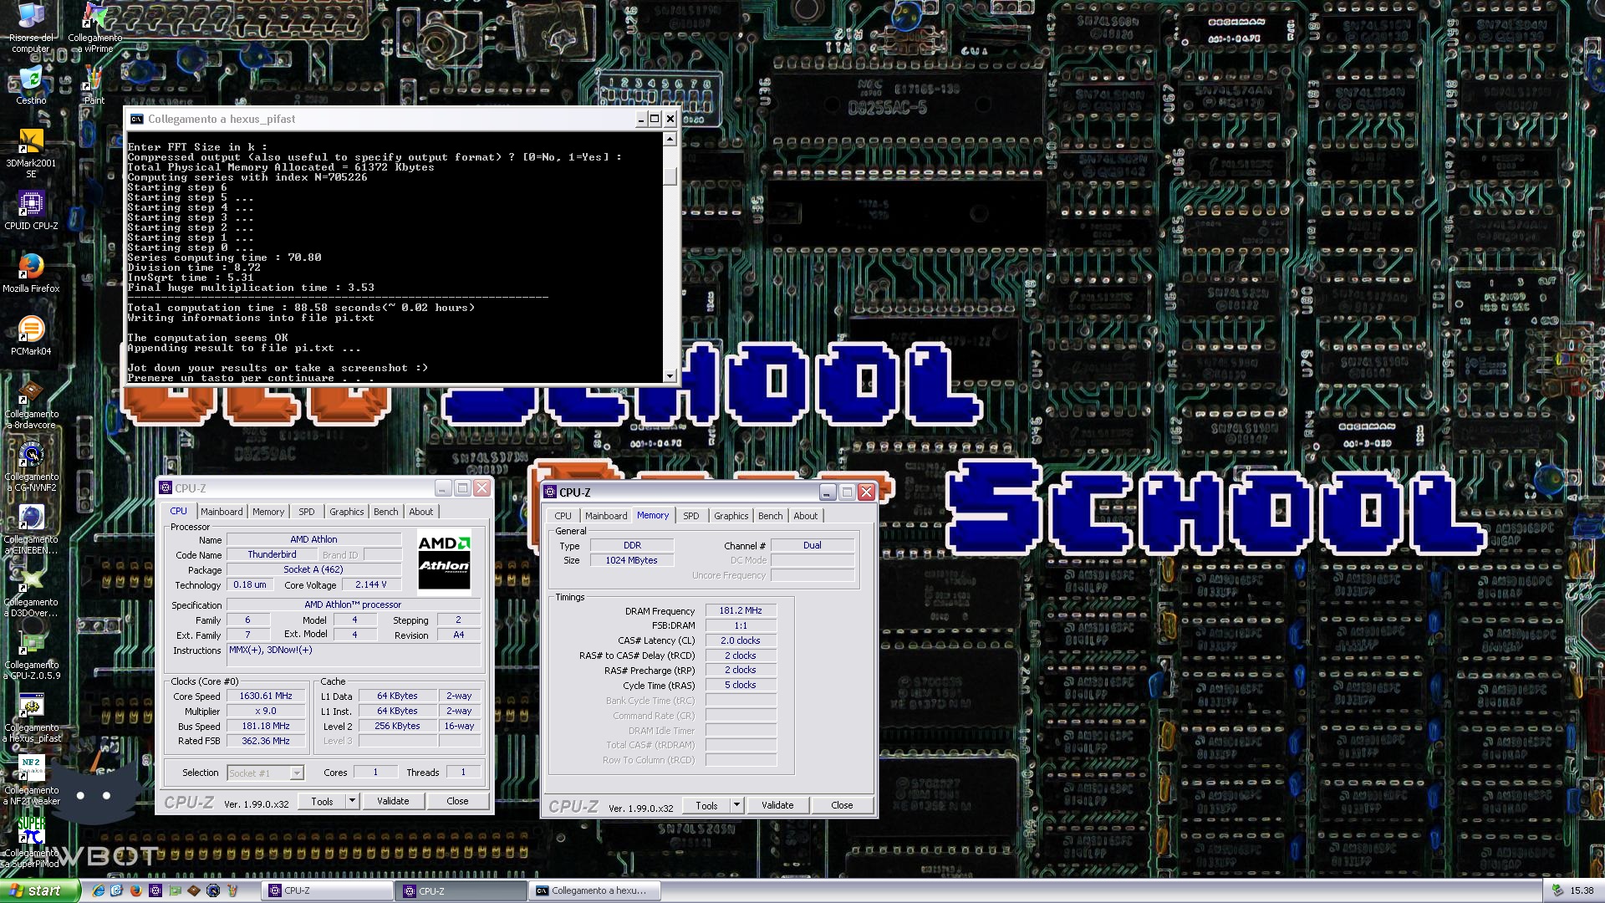Open About tab in left CPU-Z window

420,512
